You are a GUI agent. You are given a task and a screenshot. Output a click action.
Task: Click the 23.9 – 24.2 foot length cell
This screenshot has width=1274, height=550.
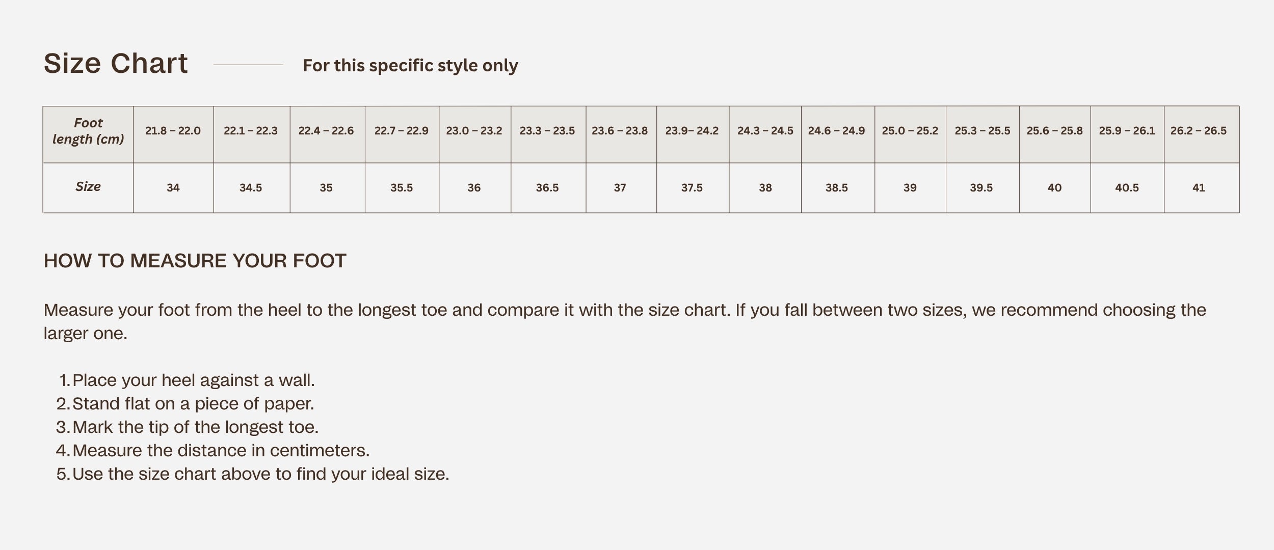coord(692,131)
